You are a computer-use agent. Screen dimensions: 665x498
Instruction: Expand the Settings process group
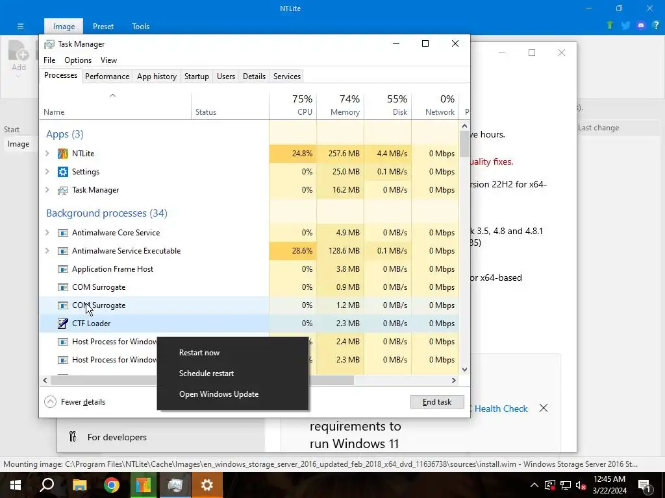point(47,171)
